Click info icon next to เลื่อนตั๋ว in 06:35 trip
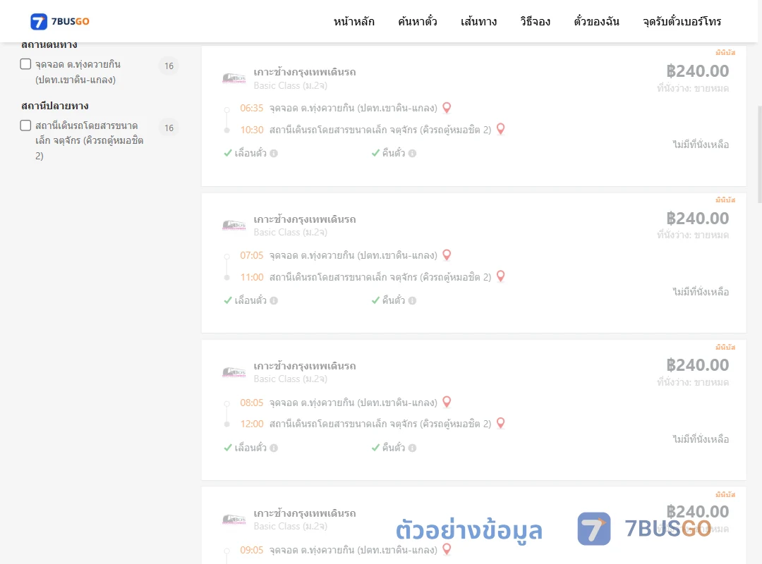This screenshot has width=762, height=564. coord(274,154)
